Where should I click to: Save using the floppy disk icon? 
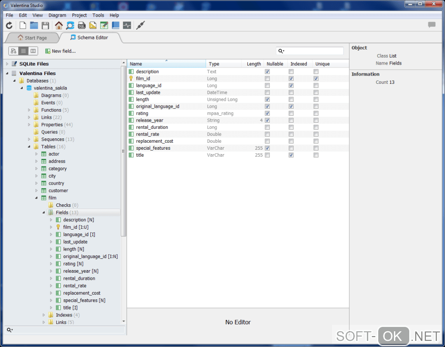pos(45,26)
